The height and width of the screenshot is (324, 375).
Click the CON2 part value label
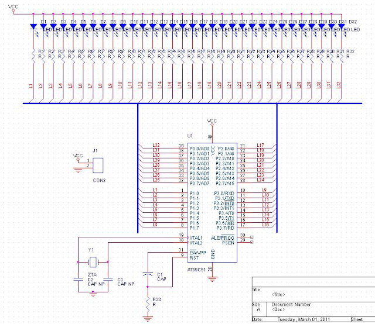tap(99, 181)
